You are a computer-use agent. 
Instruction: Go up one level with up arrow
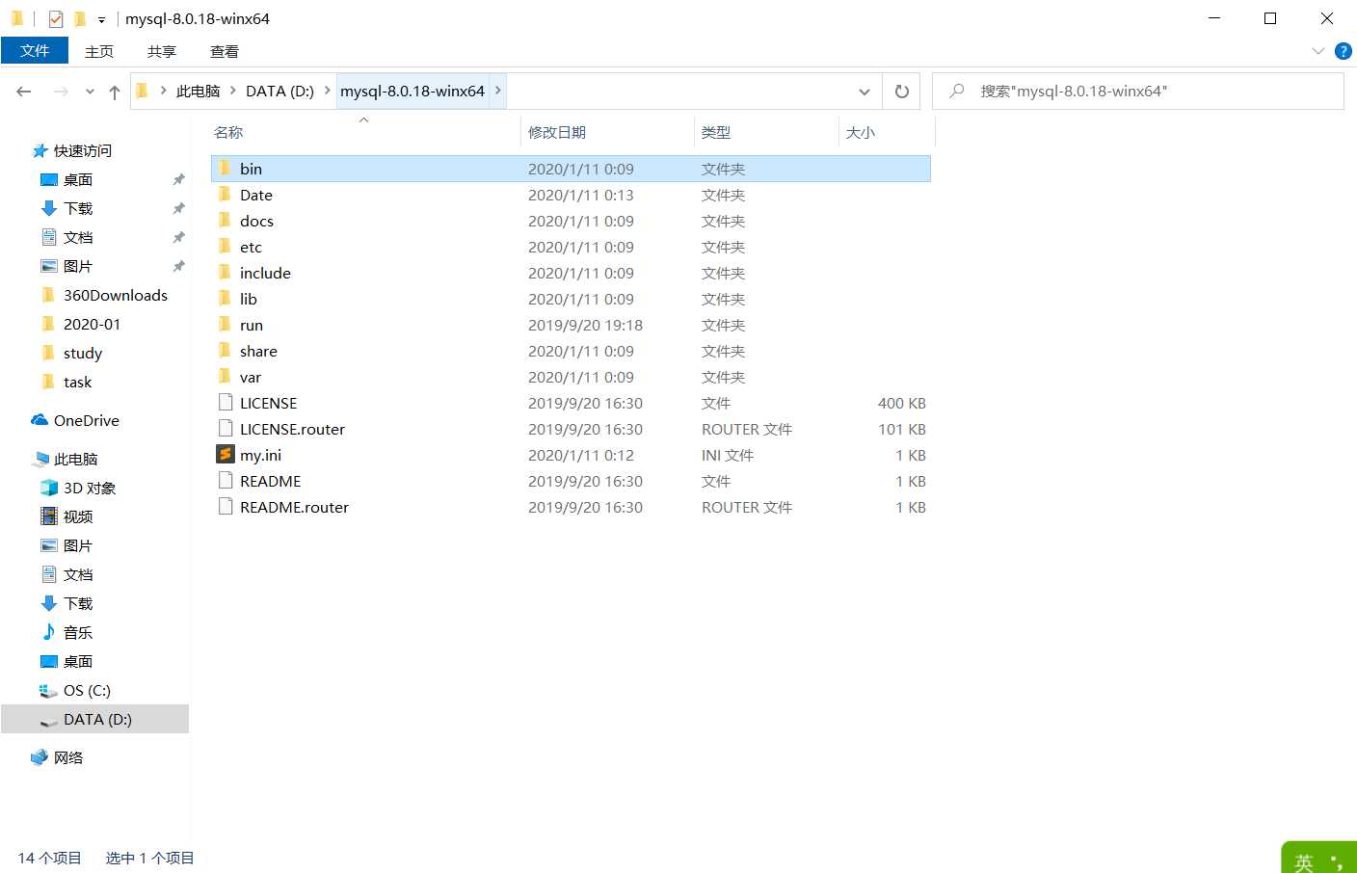coord(115,92)
